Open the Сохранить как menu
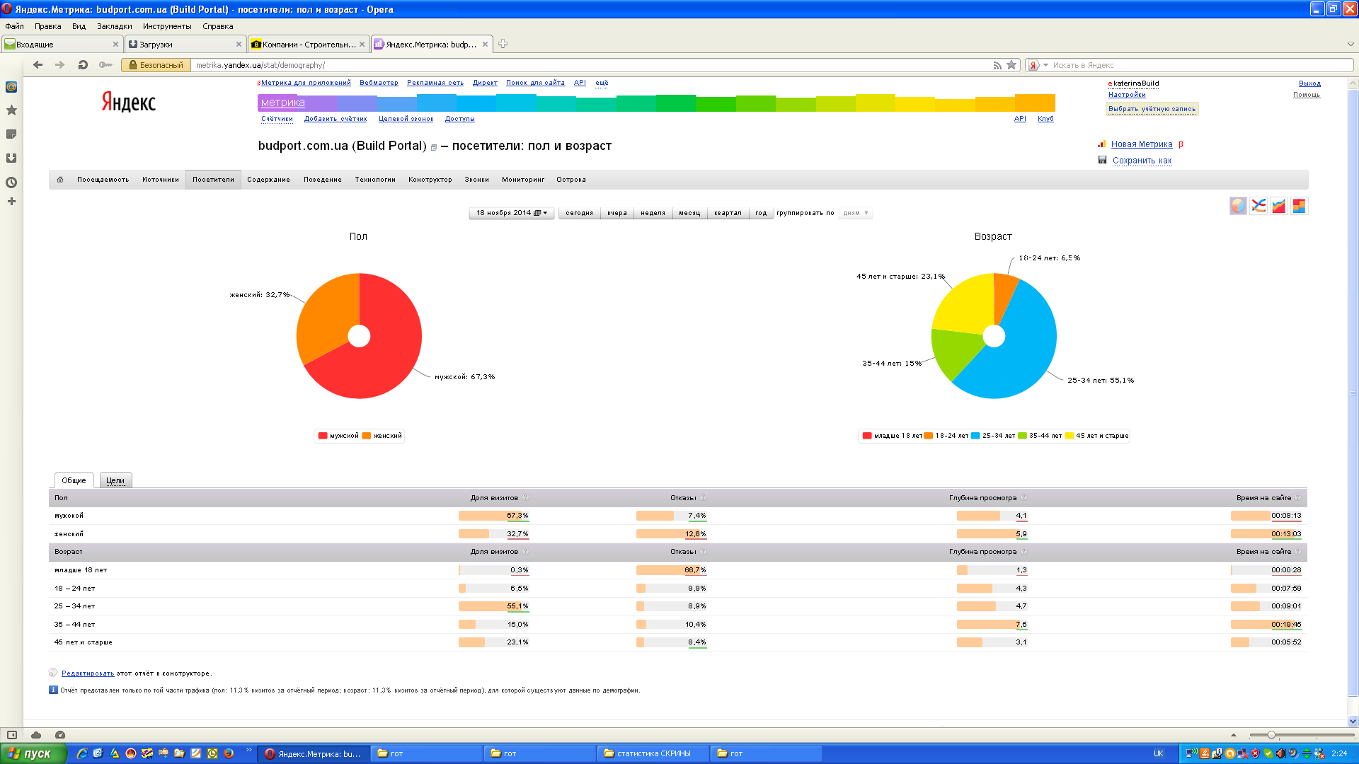 pyautogui.click(x=1142, y=161)
